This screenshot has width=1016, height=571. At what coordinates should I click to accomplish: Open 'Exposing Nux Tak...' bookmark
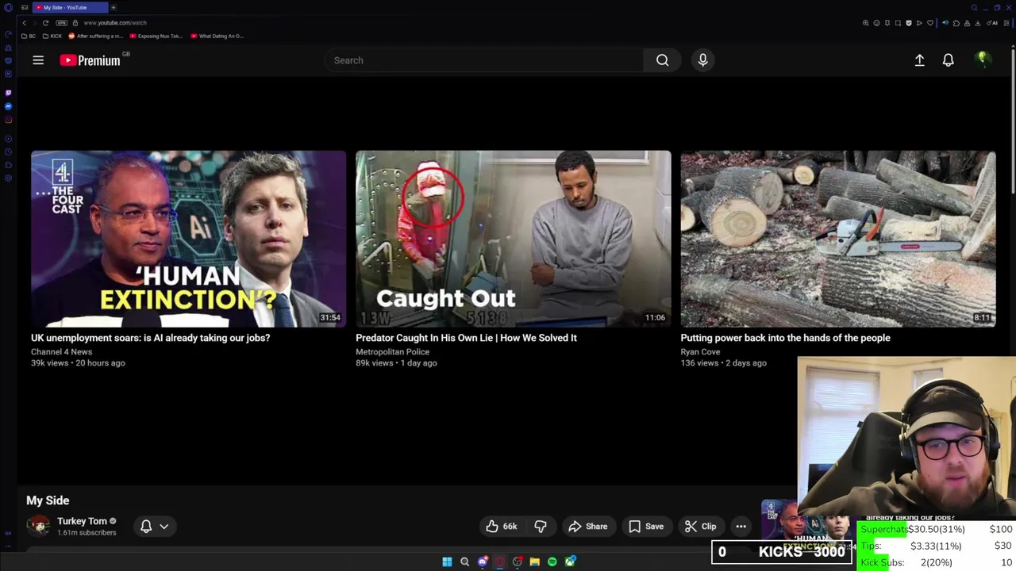pos(156,36)
